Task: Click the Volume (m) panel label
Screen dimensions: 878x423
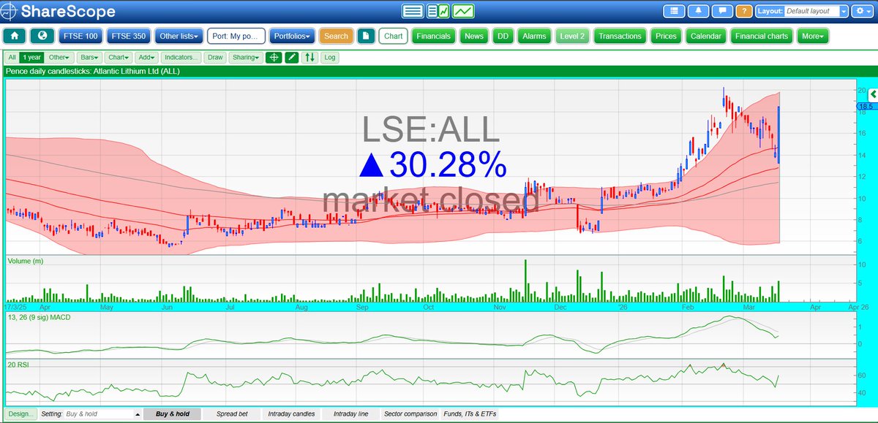Action: click(x=27, y=260)
